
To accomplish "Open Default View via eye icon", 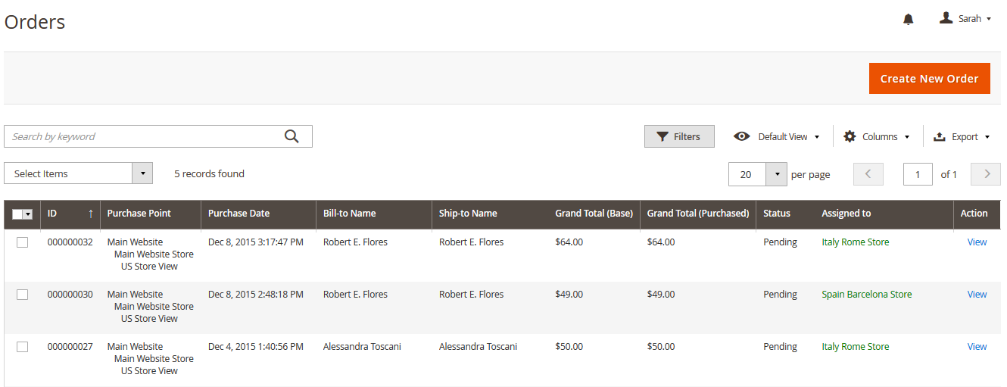I will coord(742,136).
